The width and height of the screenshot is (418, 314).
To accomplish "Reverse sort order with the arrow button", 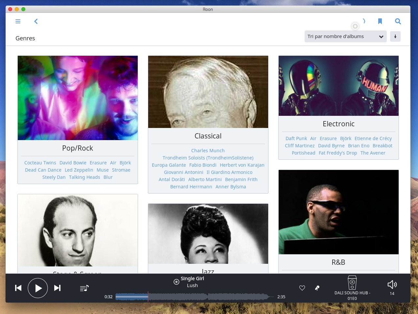I will tap(395, 36).
